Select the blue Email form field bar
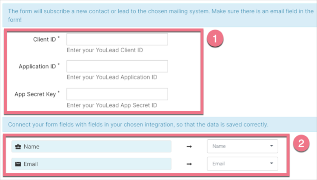 [91, 163]
